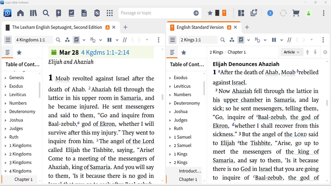Open the Search magnifier in main toolbar
The width and height of the screenshot is (331, 186).
pyautogui.click(x=46, y=13)
